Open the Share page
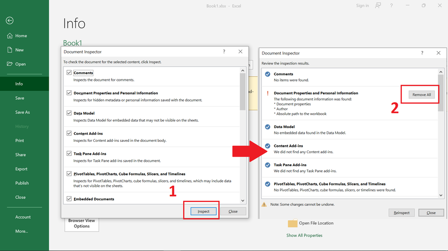This screenshot has height=251, width=448. click(20, 155)
